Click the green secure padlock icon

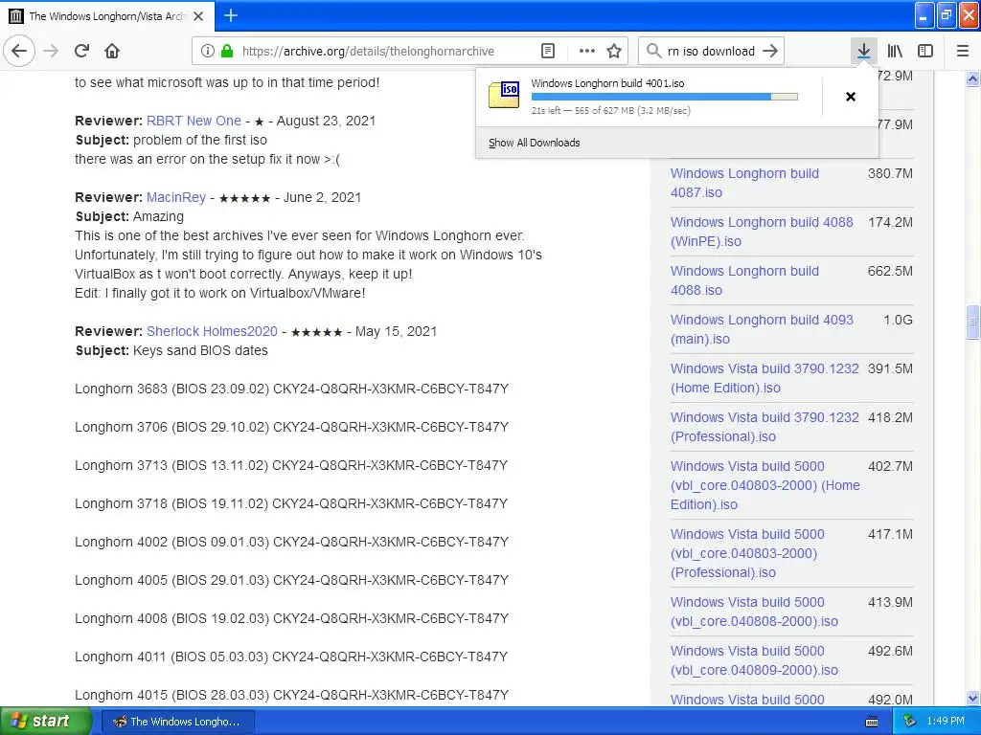coord(227,51)
